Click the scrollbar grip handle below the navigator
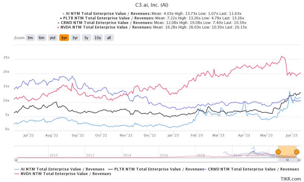304x182 pixels. pos(287,160)
